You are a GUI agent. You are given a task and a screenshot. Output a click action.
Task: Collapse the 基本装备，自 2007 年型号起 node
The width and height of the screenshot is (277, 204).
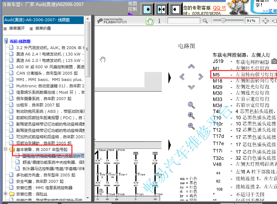6,149
